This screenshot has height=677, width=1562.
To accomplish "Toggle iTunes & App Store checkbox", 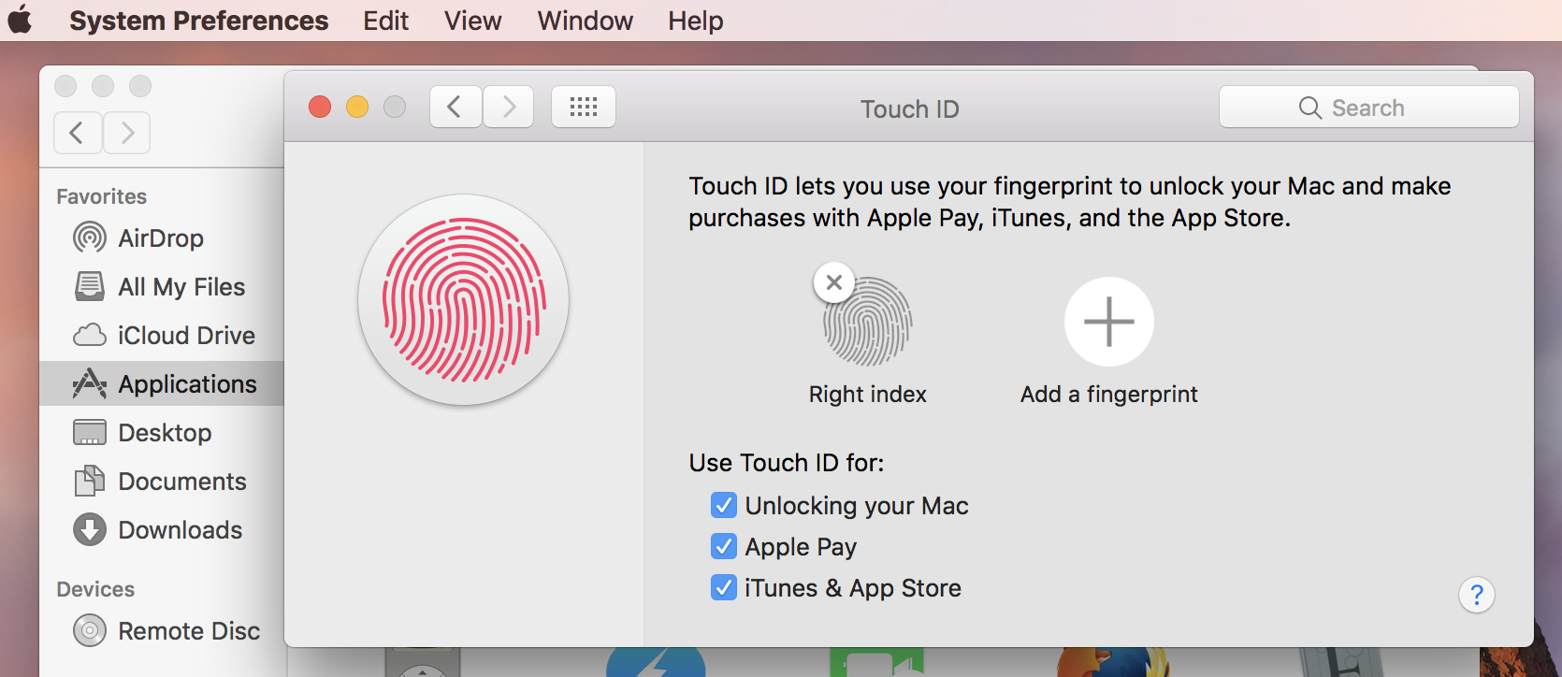I will pyautogui.click(x=723, y=587).
